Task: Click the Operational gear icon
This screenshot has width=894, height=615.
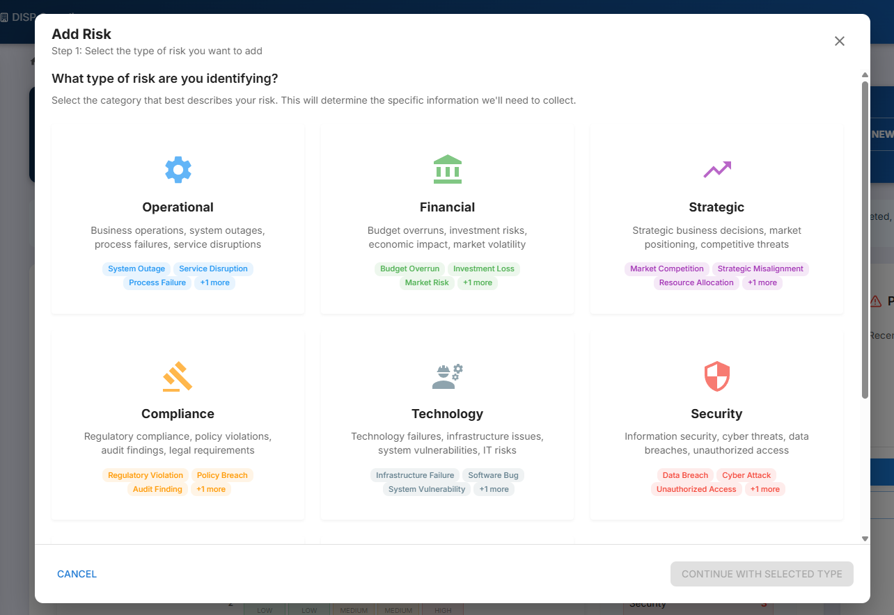Action: (x=178, y=170)
